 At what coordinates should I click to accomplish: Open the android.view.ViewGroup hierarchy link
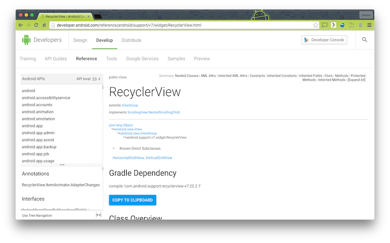click(139, 133)
